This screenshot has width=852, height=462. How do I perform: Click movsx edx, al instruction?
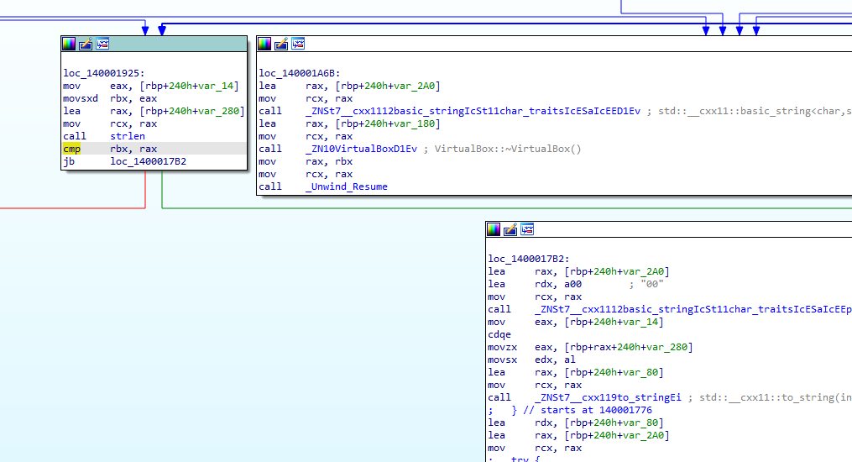point(532,360)
